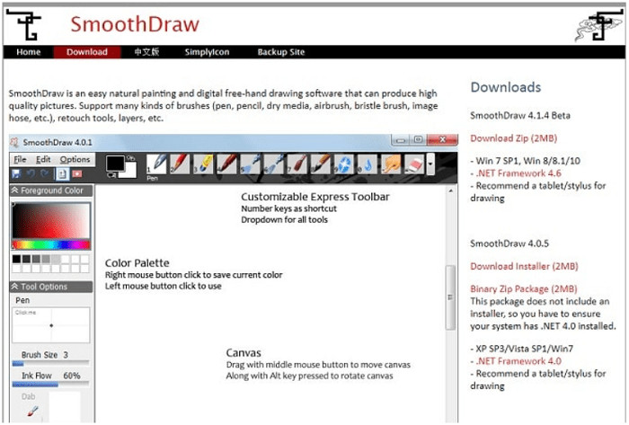Select the red pencil tool numbered 2
This screenshot has height=425, width=629.
click(x=180, y=164)
